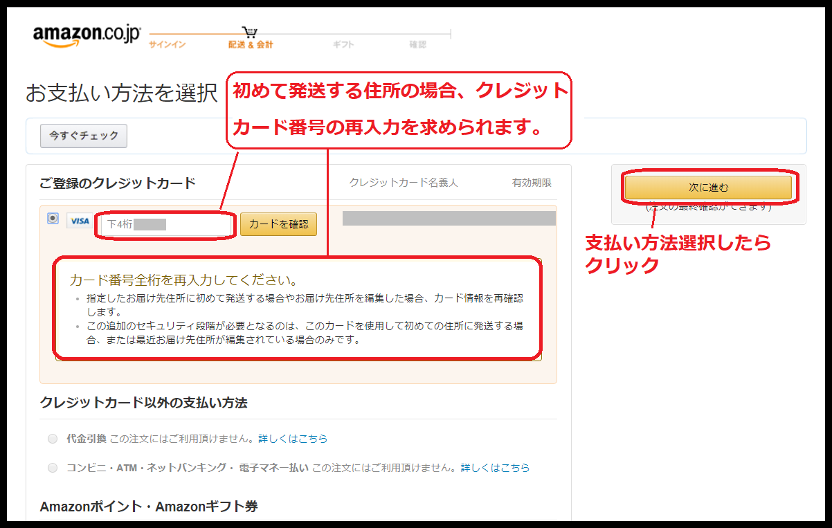Screen dimensions: 832x528
Task: Click the 有効期限 column header
Action: (532, 183)
